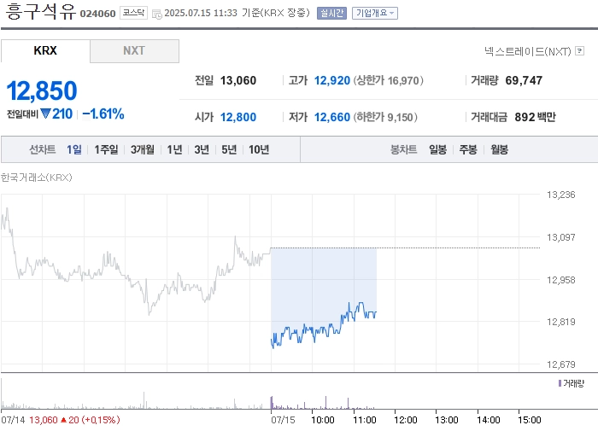Switch to the KRX tab
This screenshot has height=431, width=598.
(x=45, y=50)
